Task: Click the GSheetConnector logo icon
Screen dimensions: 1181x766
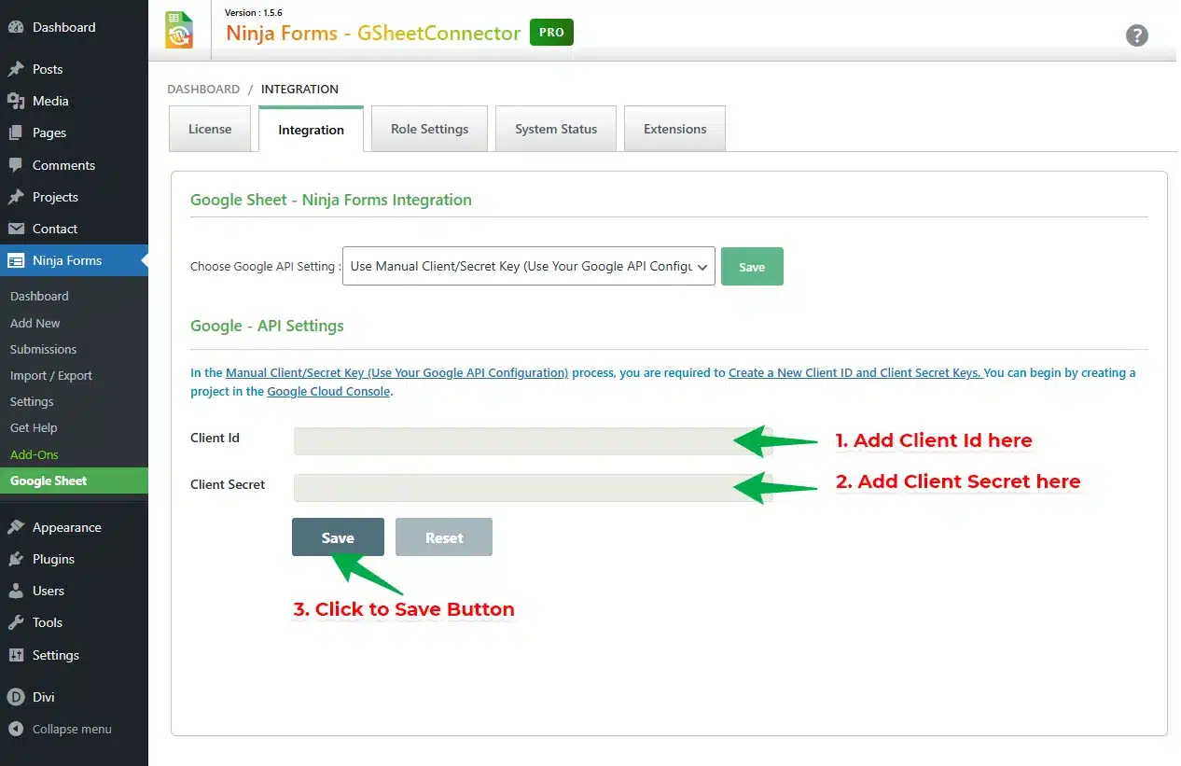Action: [x=179, y=30]
